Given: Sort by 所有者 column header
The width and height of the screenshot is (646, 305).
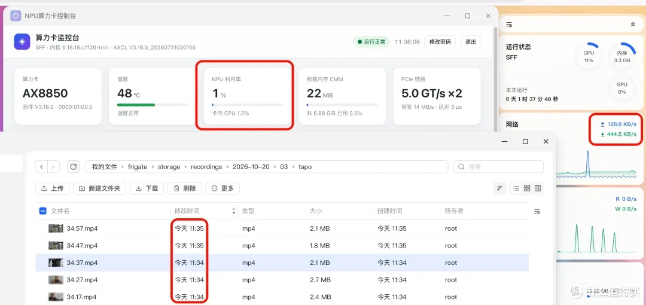Looking at the screenshot, I should click(454, 211).
